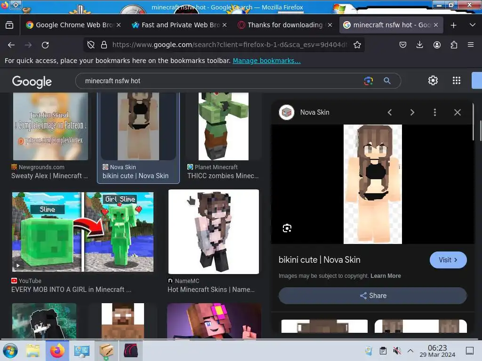The image size is (482, 361).
Task: Open the Windows Start orb
Action: pos(10,351)
